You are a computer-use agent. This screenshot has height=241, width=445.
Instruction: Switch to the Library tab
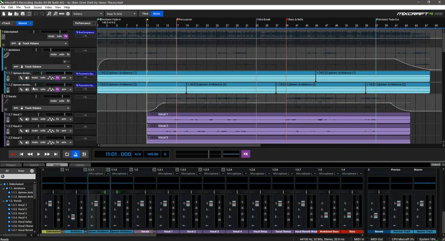pyautogui.click(x=79, y=165)
